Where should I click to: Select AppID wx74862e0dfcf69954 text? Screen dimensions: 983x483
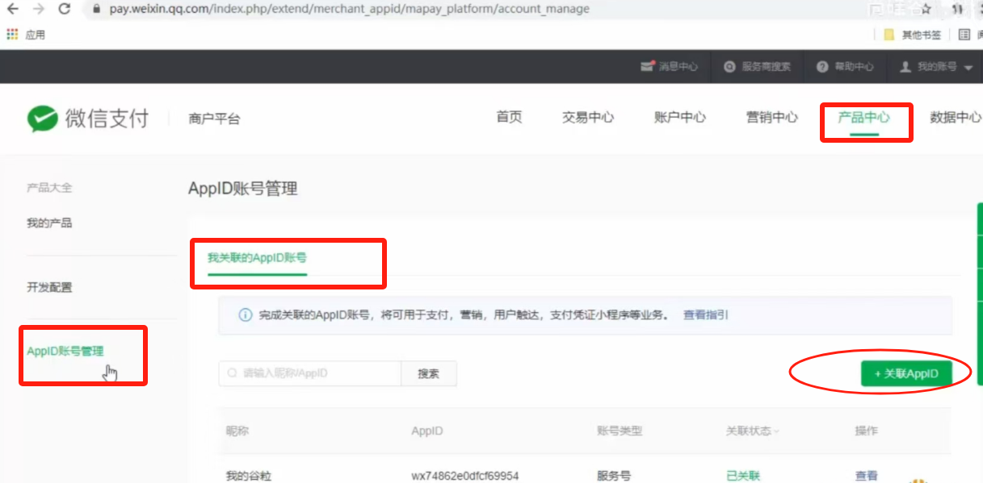tap(465, 476)
